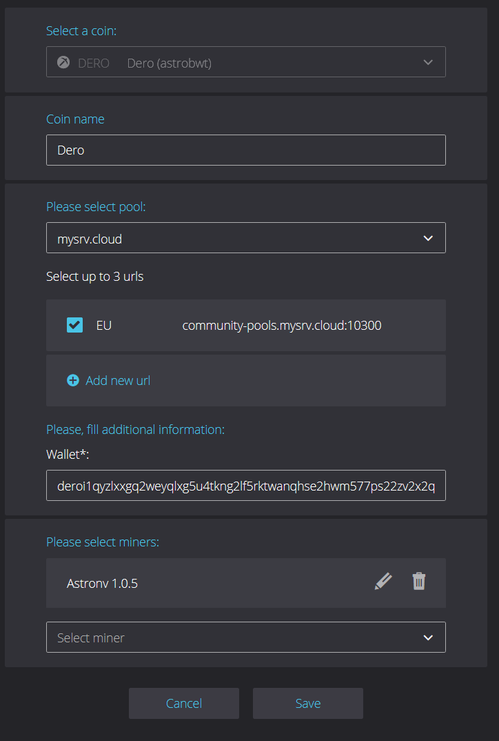The image size is (499, 741).
Task: Click the plus icon for Add new url
Action: click(73, 380)
